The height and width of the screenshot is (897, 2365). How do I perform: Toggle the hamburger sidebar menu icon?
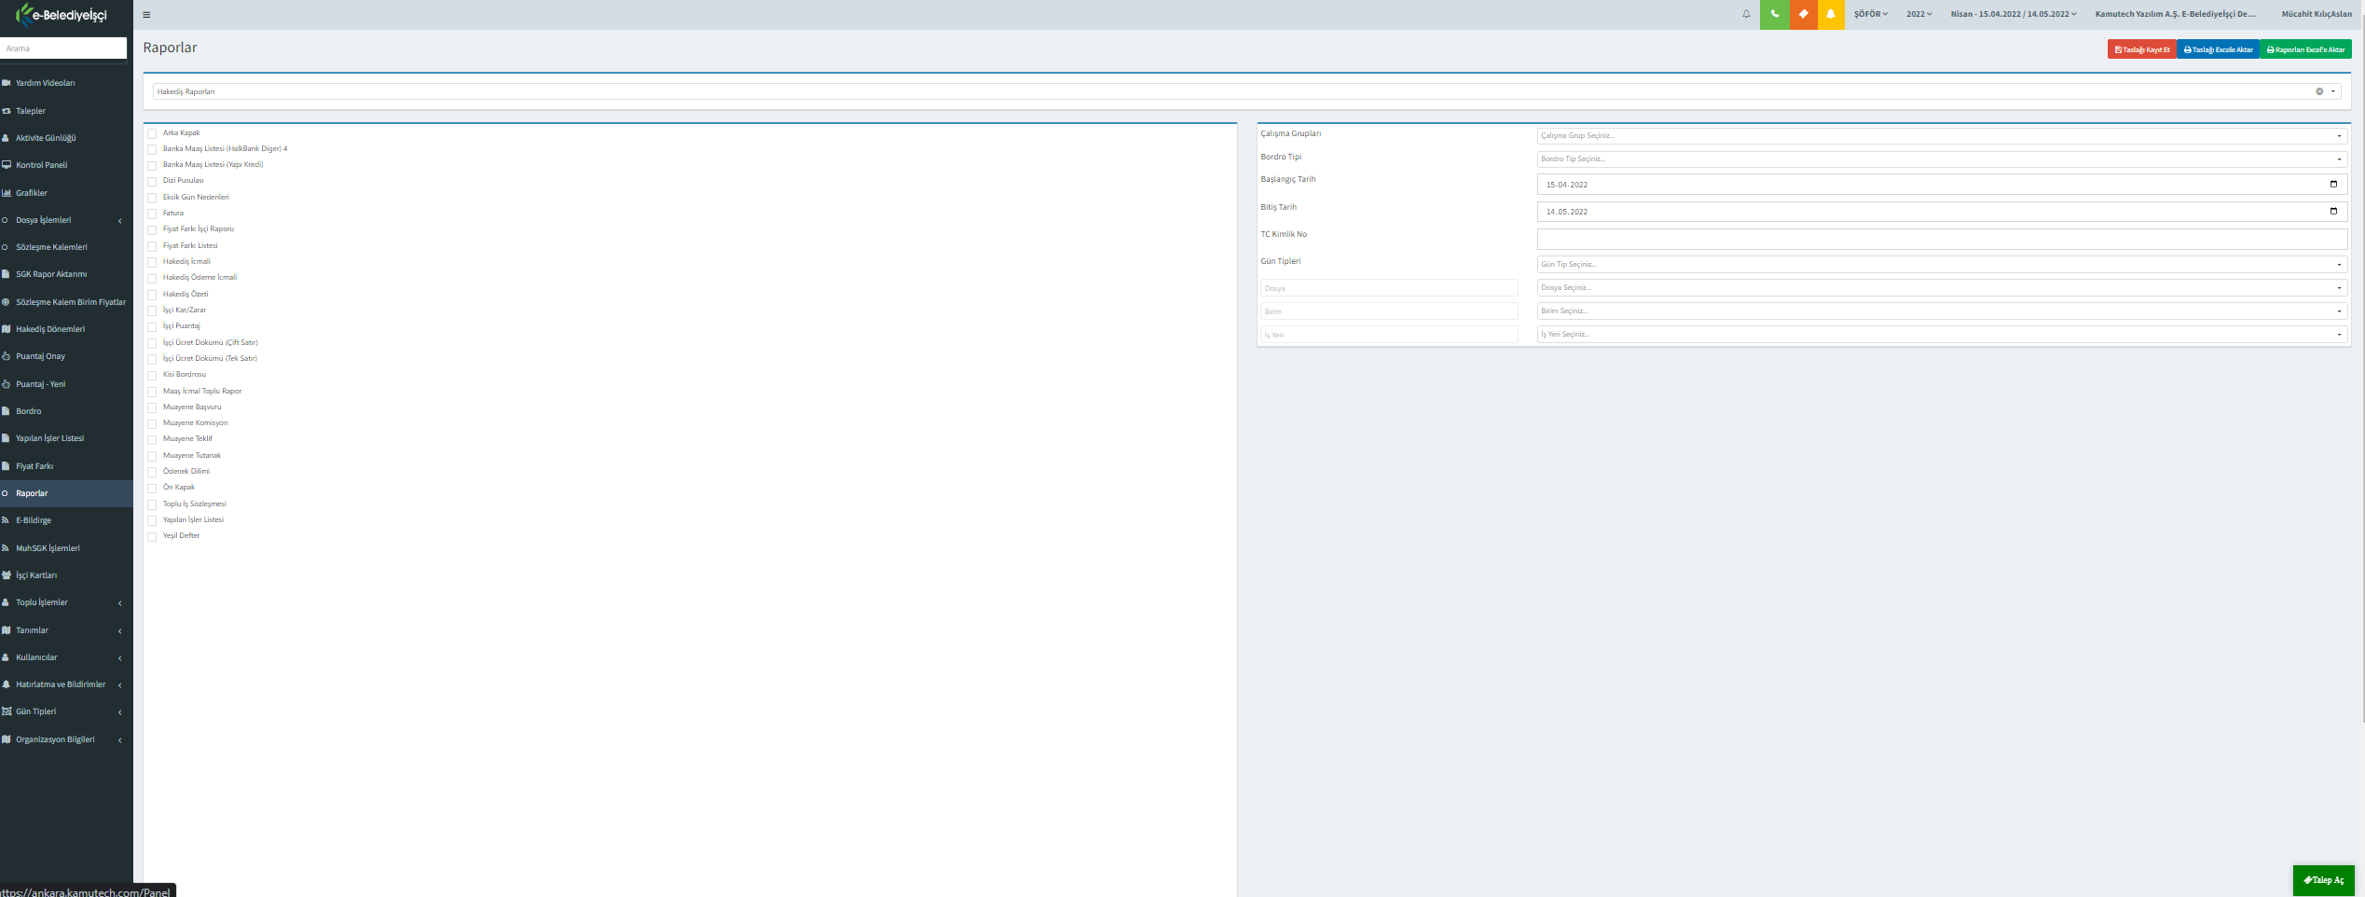point(146,15)
